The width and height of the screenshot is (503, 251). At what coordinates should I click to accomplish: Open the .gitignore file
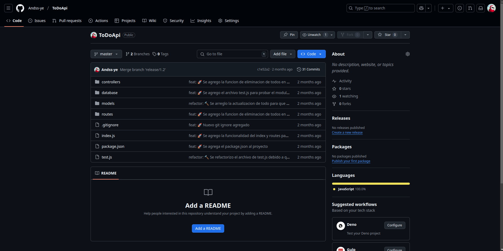110,125
